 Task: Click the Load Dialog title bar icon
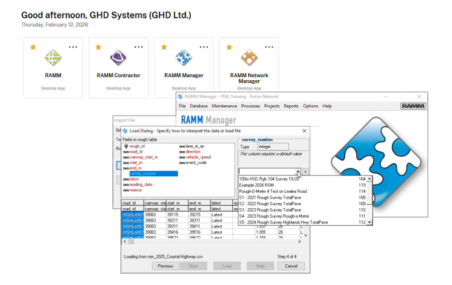click(125, 131)
